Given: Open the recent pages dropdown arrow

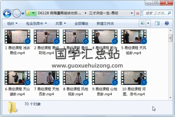Looking at the screenshot, I should coord(23,13).
